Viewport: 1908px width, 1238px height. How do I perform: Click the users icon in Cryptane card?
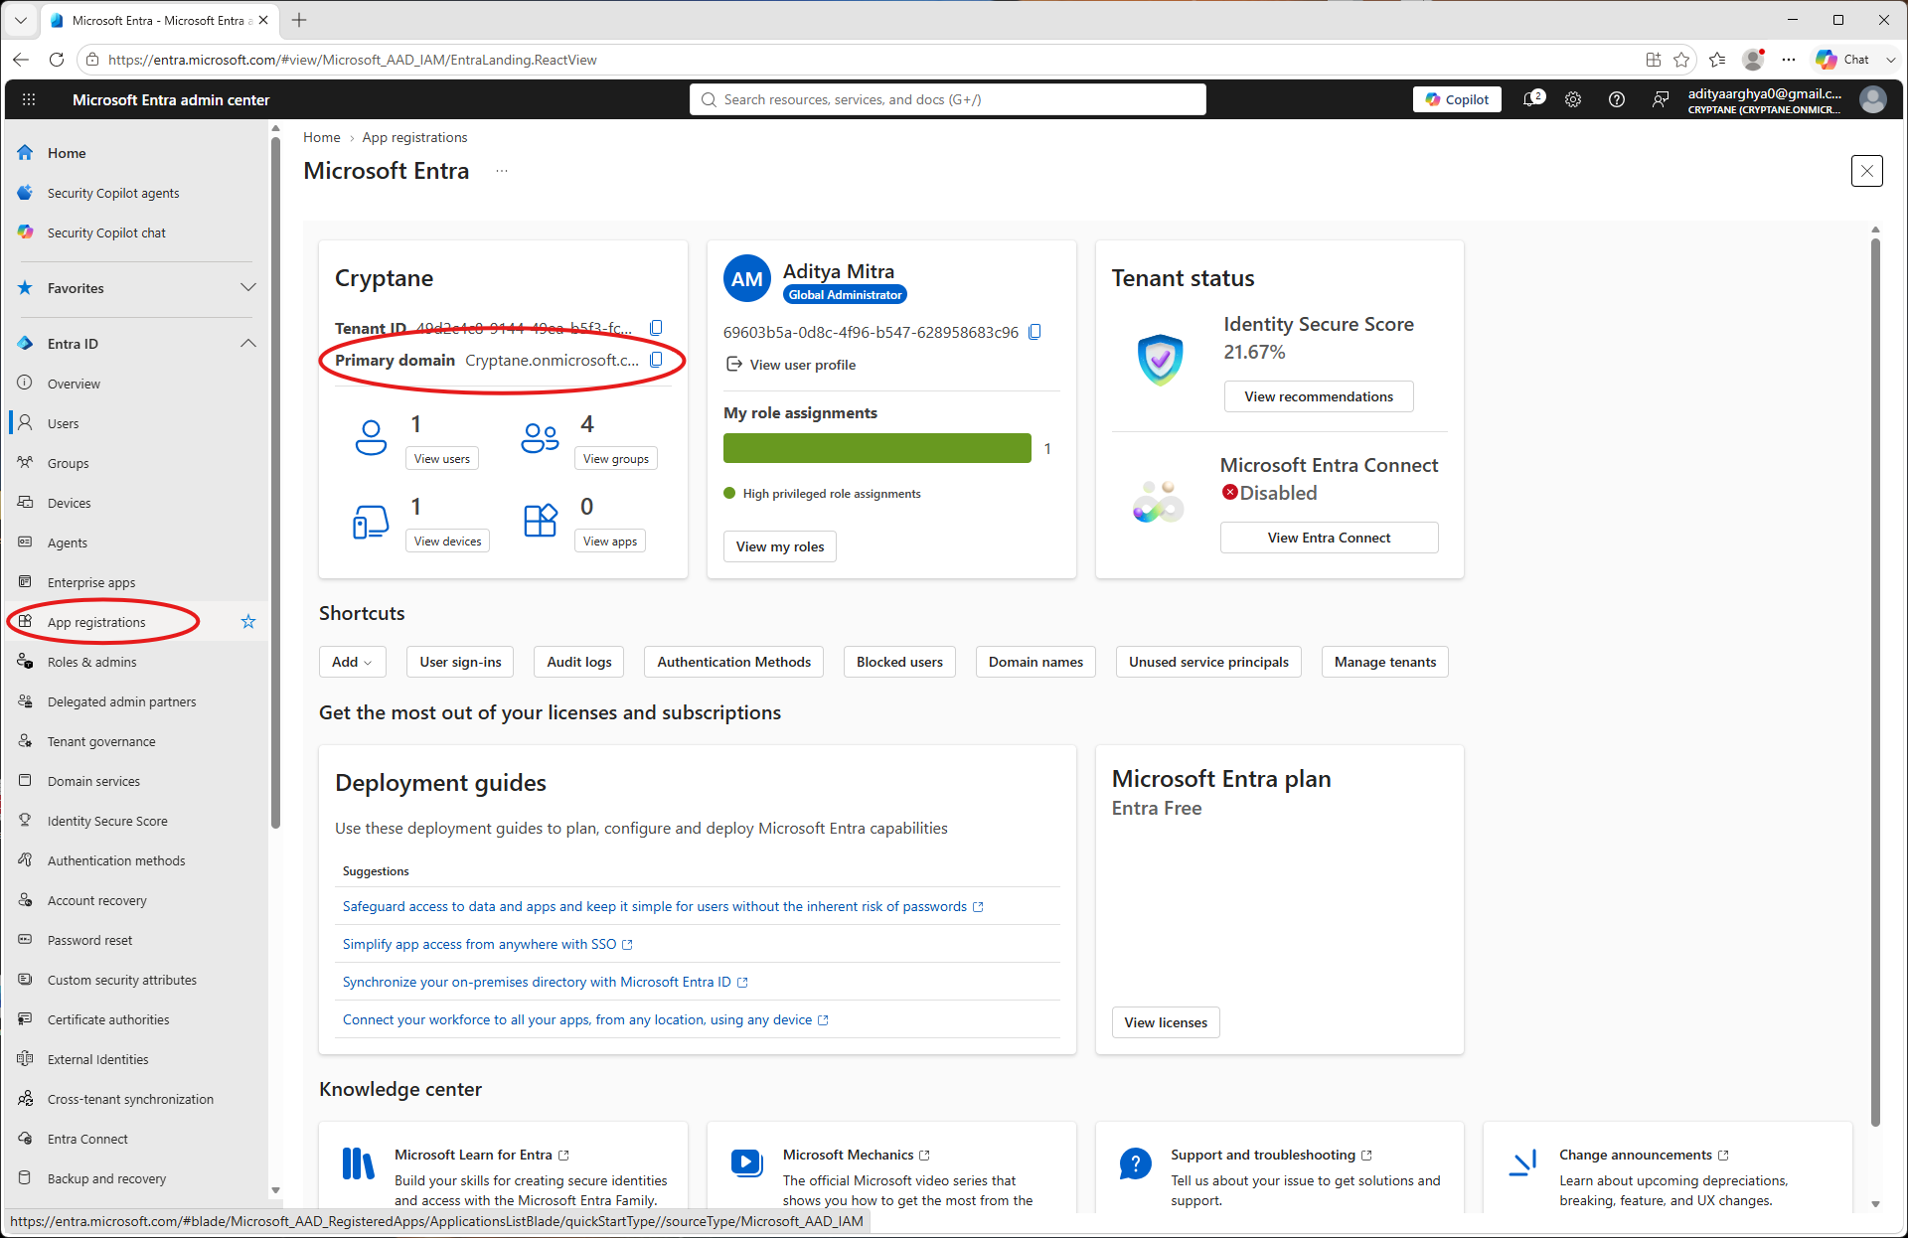click(x=371, y=437)
